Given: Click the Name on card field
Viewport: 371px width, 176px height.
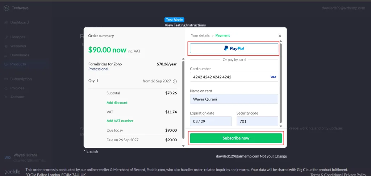Looking at the screenshot, I should tap(234, 99).
